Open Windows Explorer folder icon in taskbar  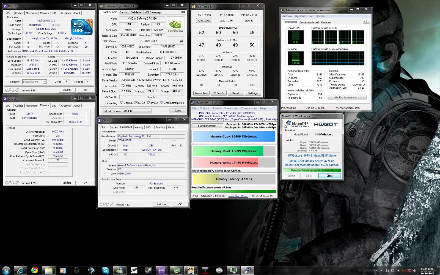coord(48,270)
